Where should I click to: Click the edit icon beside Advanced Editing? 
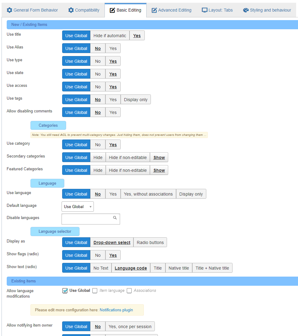click(154, 10)
